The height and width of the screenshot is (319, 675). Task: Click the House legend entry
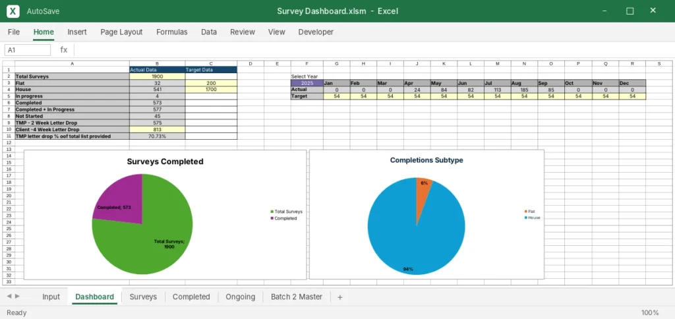[532, 218]
